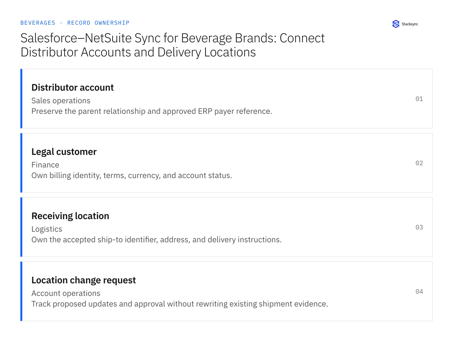Click card number 04

pos(419,292)
